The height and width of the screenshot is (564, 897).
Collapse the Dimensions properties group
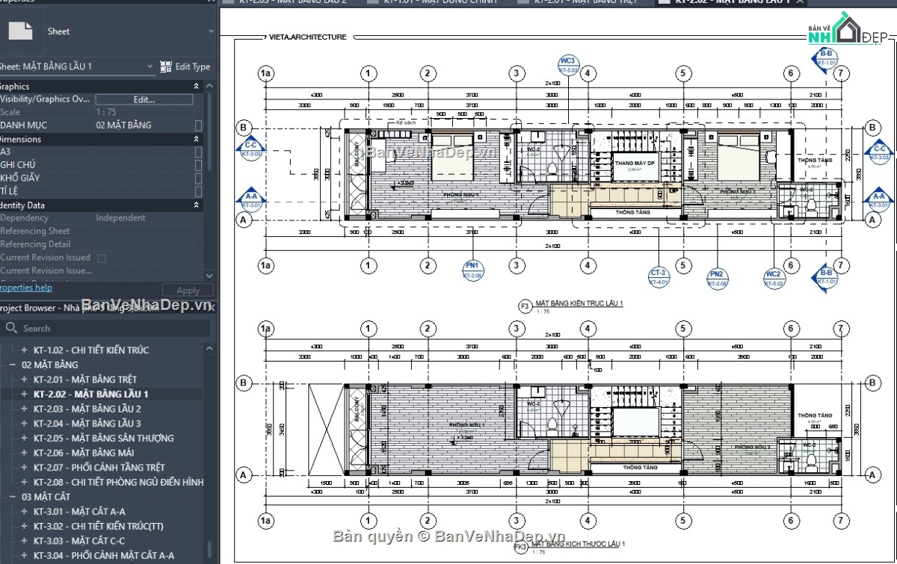(x=197, y=139)
